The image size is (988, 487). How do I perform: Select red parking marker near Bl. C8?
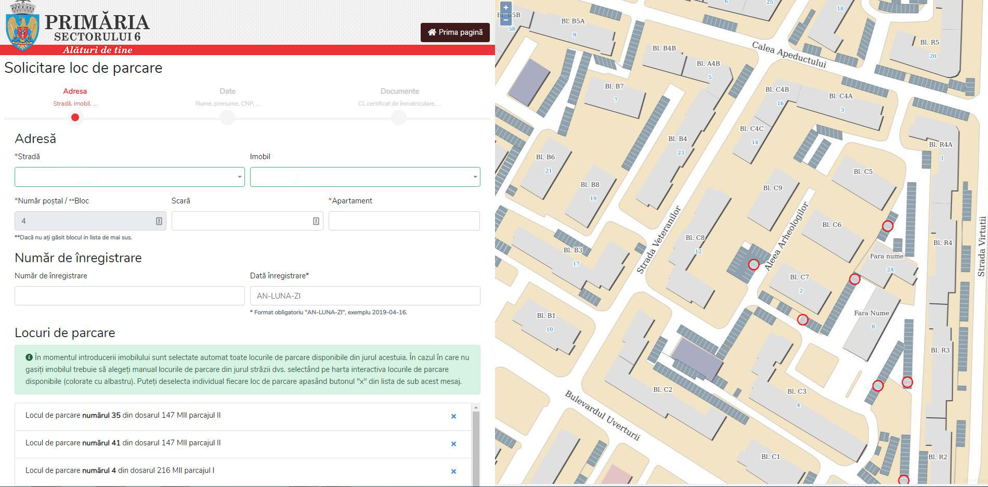753,264
